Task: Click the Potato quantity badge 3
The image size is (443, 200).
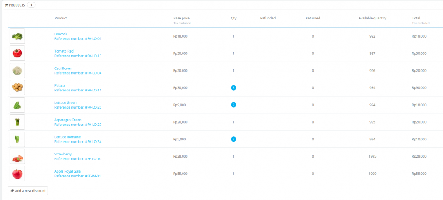Action: [233, 87]
